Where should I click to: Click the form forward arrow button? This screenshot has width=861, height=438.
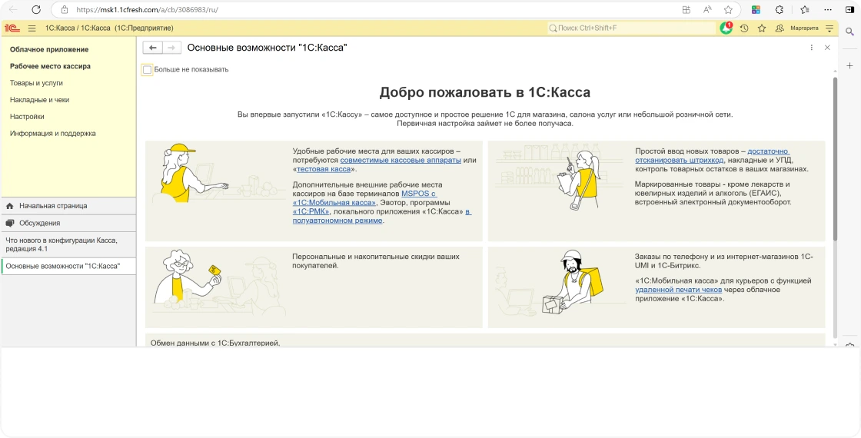tap(172, 48)
